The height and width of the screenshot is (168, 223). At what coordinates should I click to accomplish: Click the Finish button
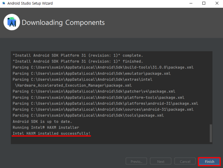click(209, 161)
